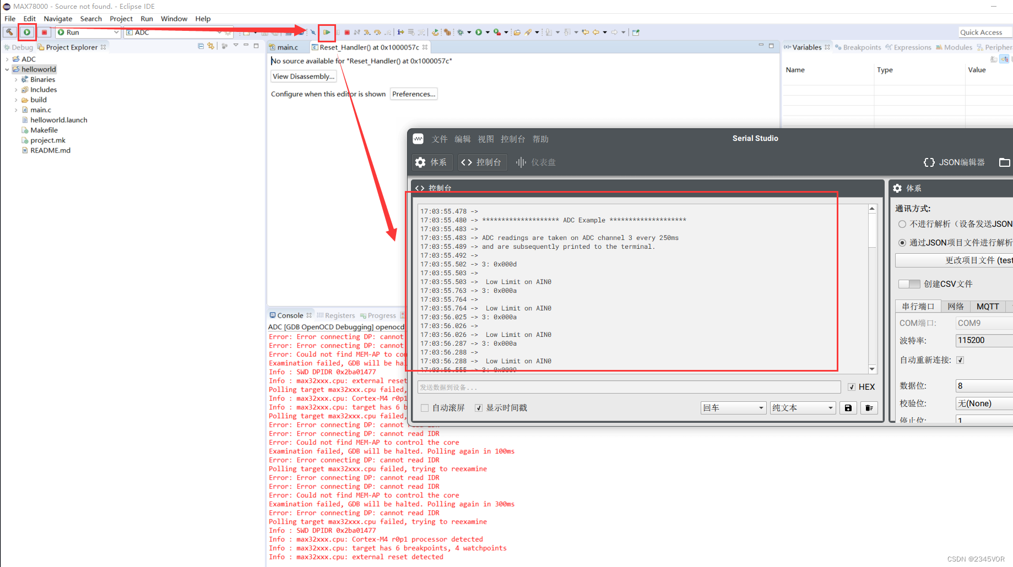
Task: Select the 通过JSON项目文件进行解析 radio option
Action: click(x=902, y=243)
